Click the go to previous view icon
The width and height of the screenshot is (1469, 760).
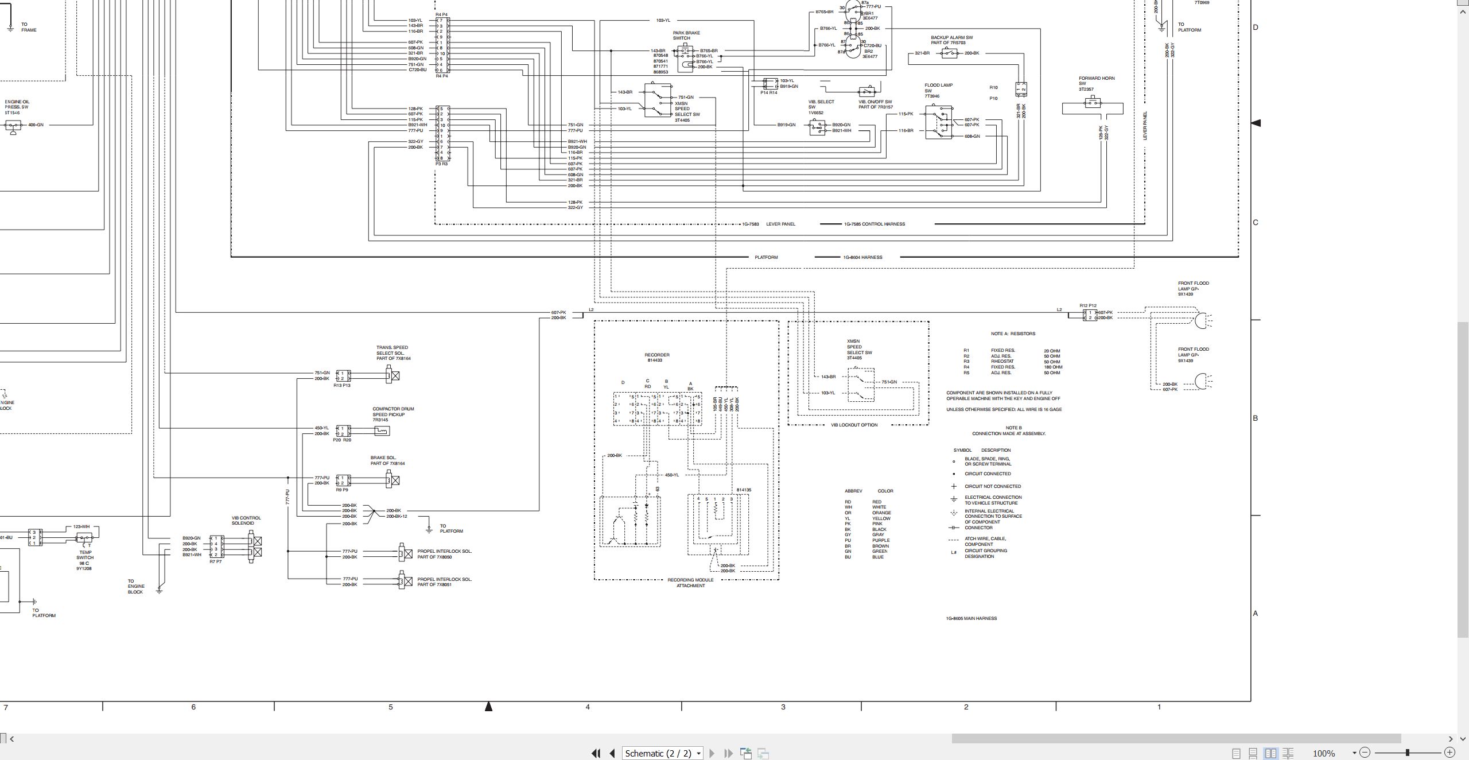[746, 753]
